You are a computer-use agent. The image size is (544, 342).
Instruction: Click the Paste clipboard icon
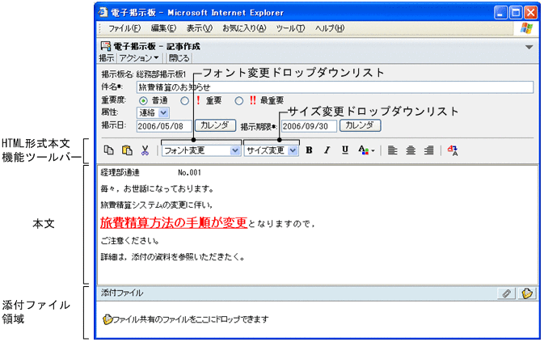point(127,150)
